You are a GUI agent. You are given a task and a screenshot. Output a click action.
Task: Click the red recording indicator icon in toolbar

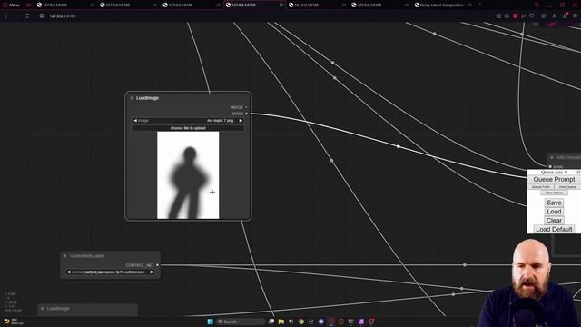[515, 16]
